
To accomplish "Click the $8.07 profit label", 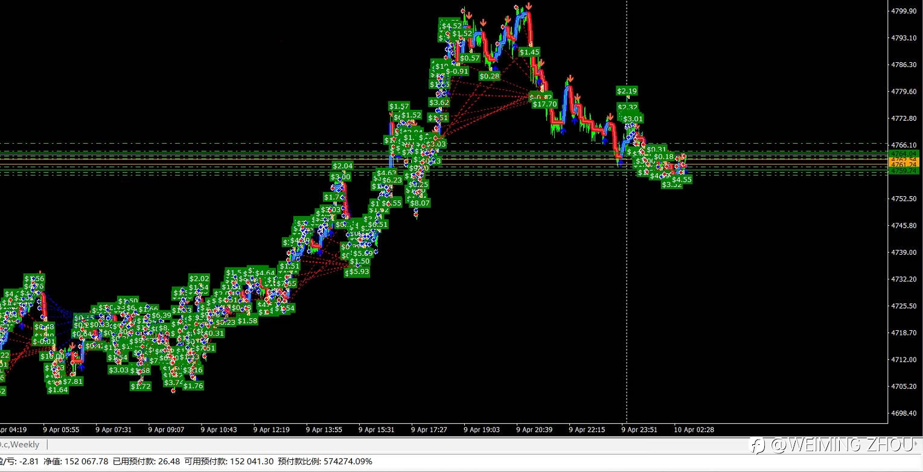I will coord(420,203).
